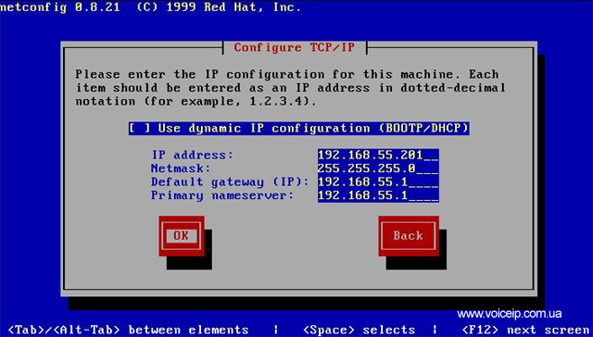
Task: Click the IP address field 192.168.55.201
Action: coord(378,155)
